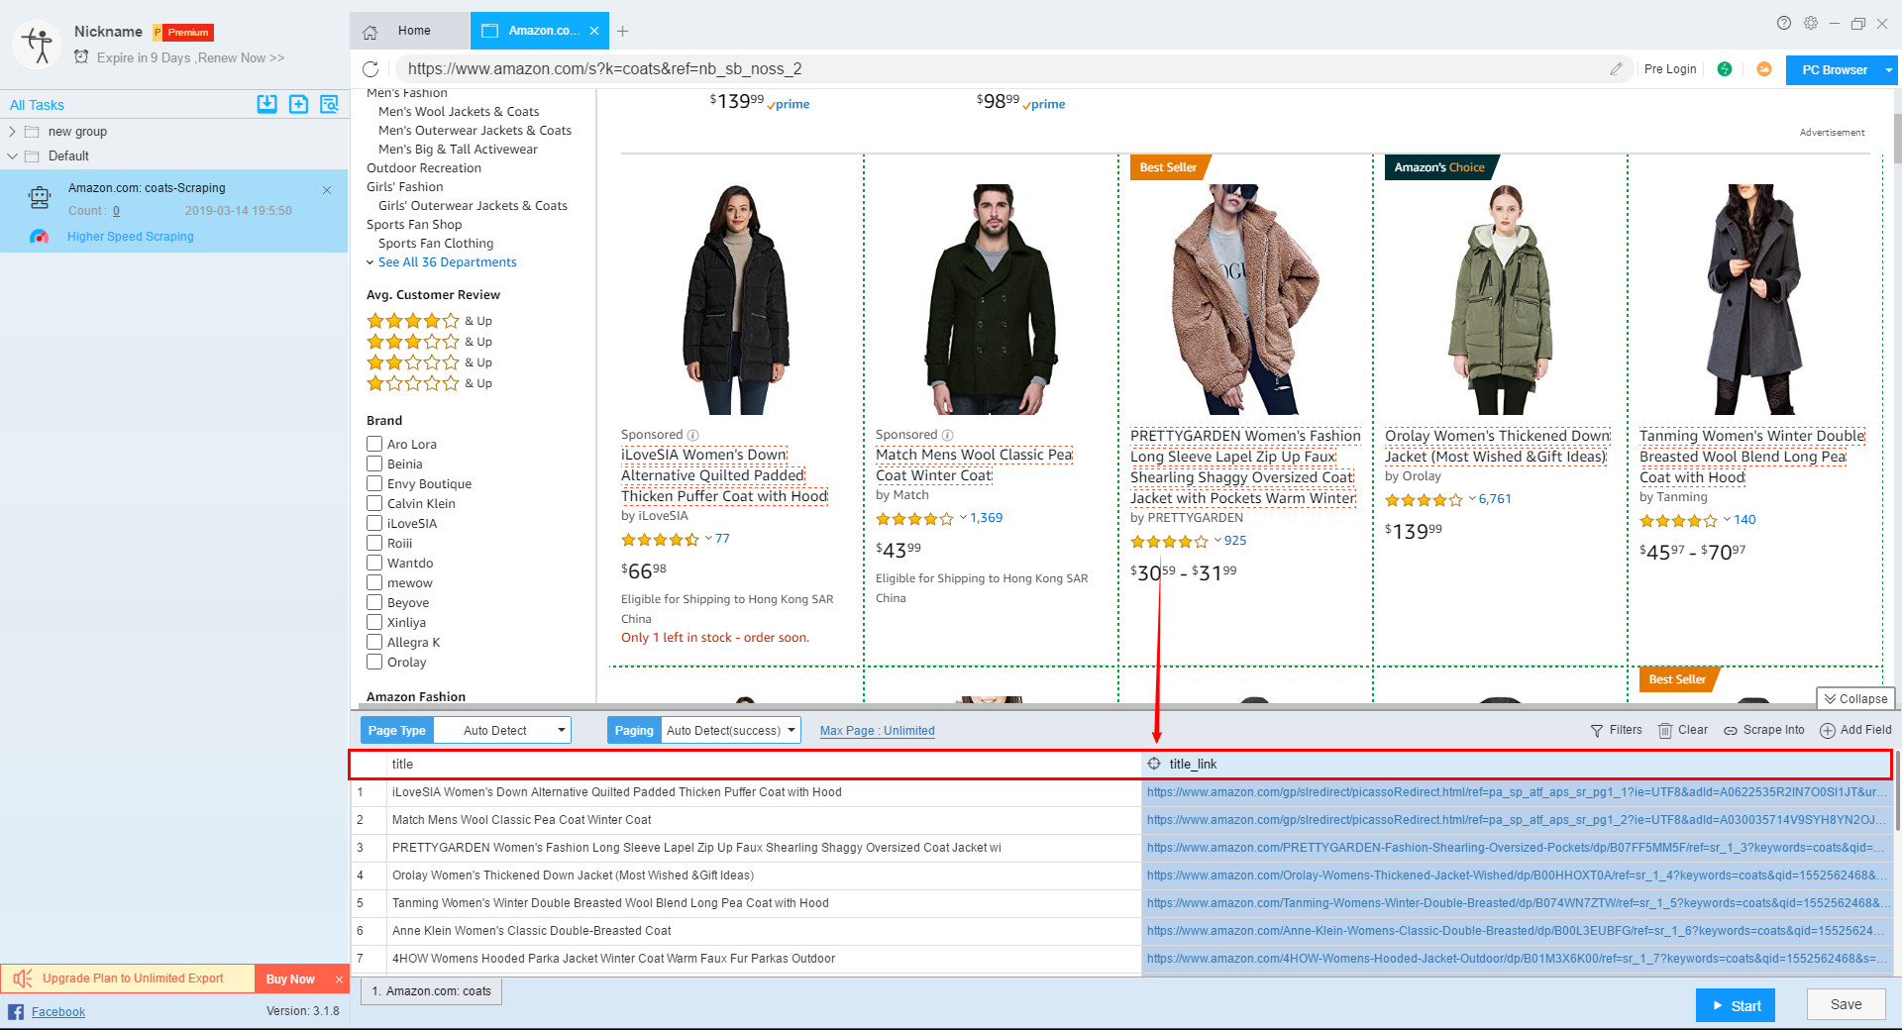Check the Beyove brand checkbox
Image resolution: width=1902 pixels, height=1030 pixels.
[374, 602]
